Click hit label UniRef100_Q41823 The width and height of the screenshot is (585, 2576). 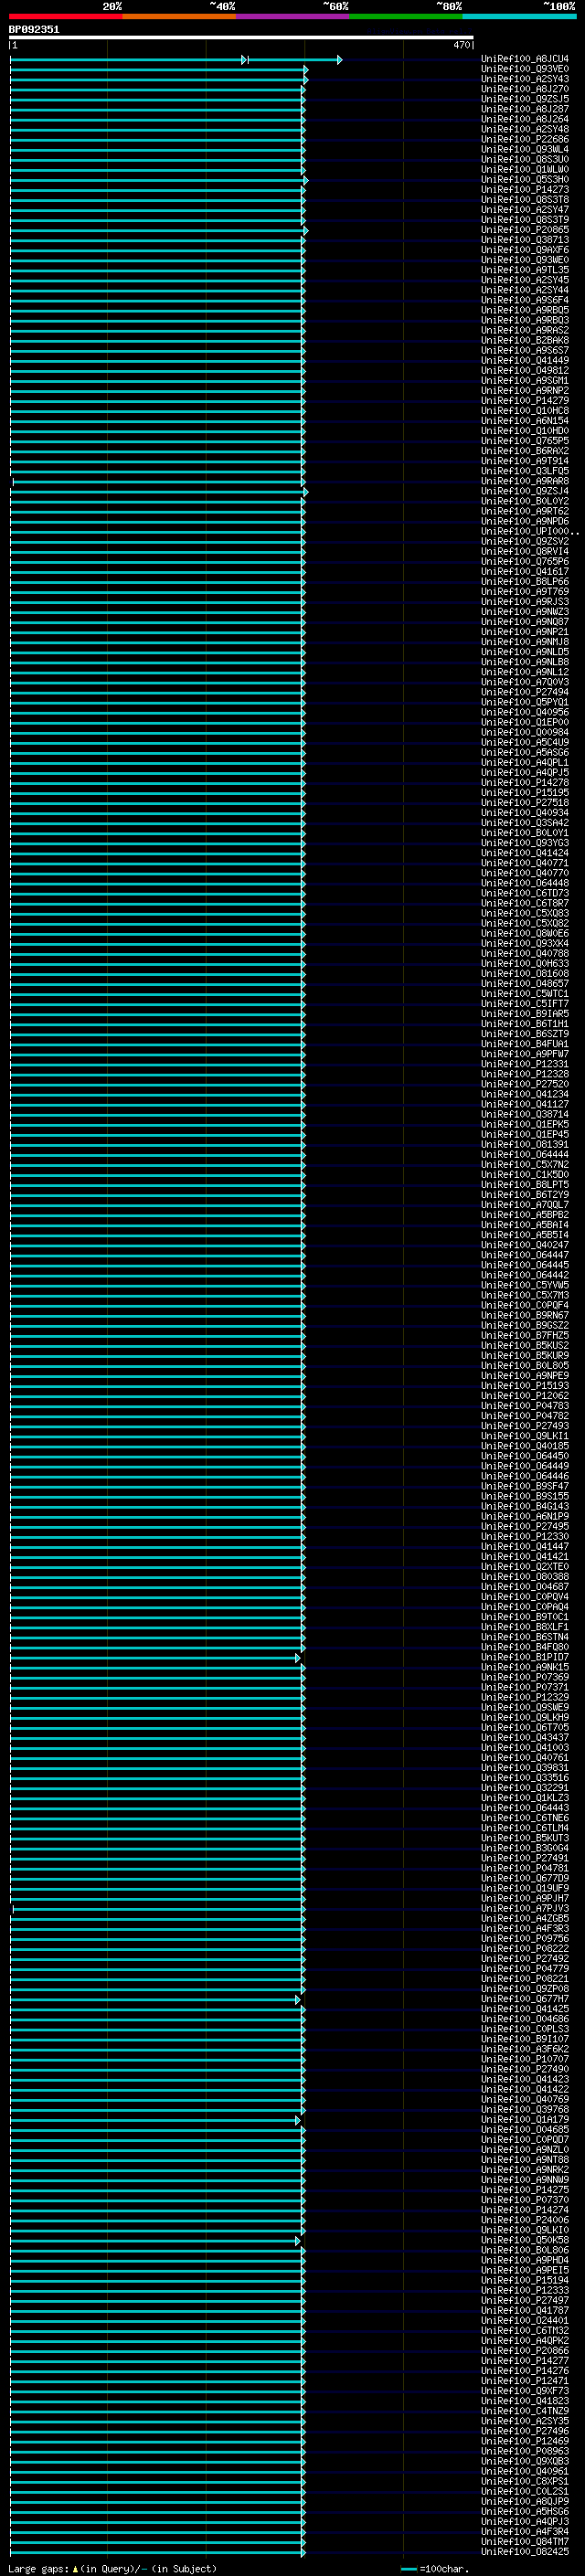(x=524, y=2400)
